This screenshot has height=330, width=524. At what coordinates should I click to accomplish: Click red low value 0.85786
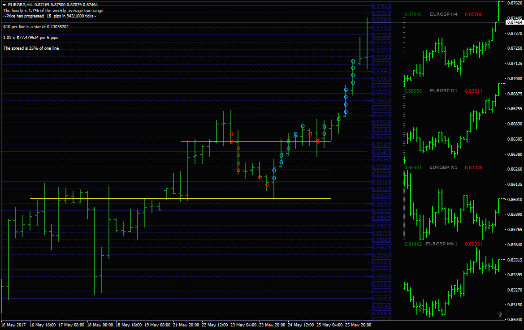coord(473,14)
